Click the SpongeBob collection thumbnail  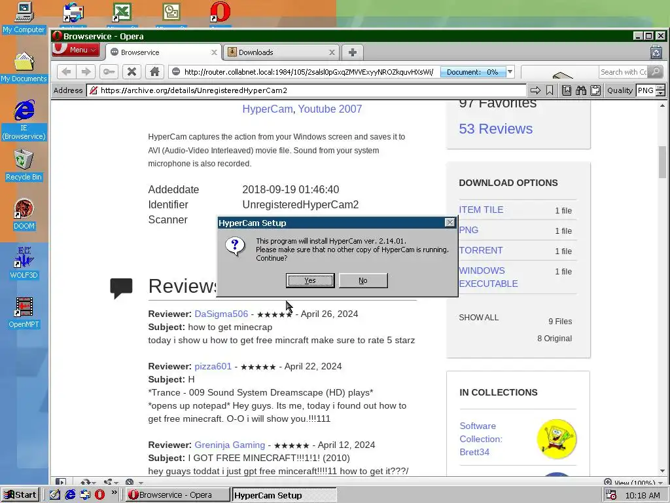point(556,439)
